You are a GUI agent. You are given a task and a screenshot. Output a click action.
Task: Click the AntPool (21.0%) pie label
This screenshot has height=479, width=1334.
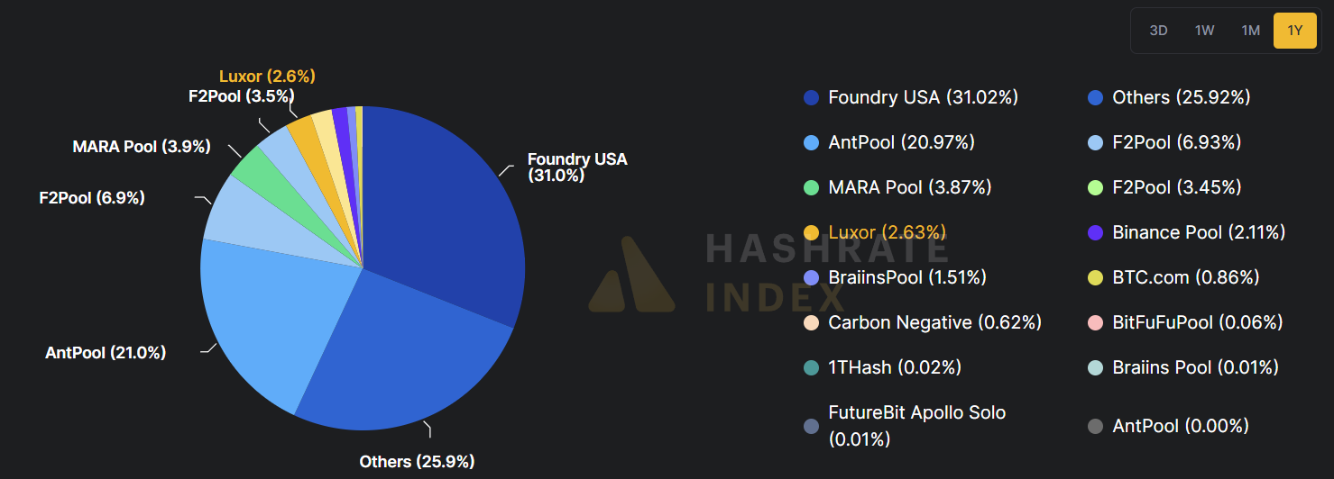pos(106,353)
